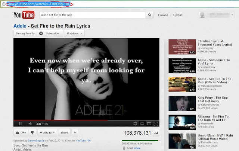
Task: Click title Katy Perry - The One That Got Away
Action: point(212,99)
